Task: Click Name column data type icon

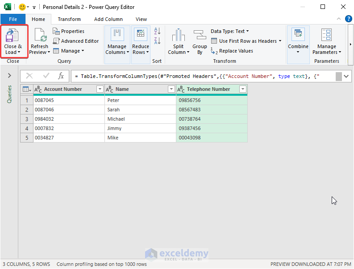Action: 109,89
